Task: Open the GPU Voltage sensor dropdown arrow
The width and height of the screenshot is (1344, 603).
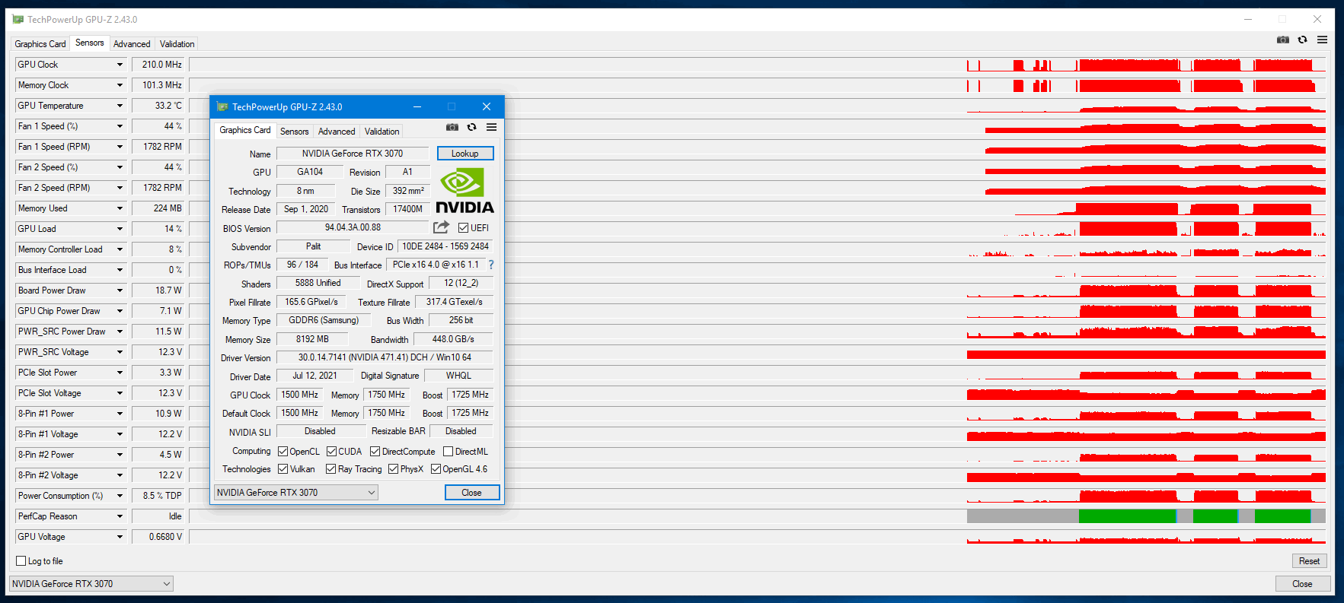Action: pos(120,537)
